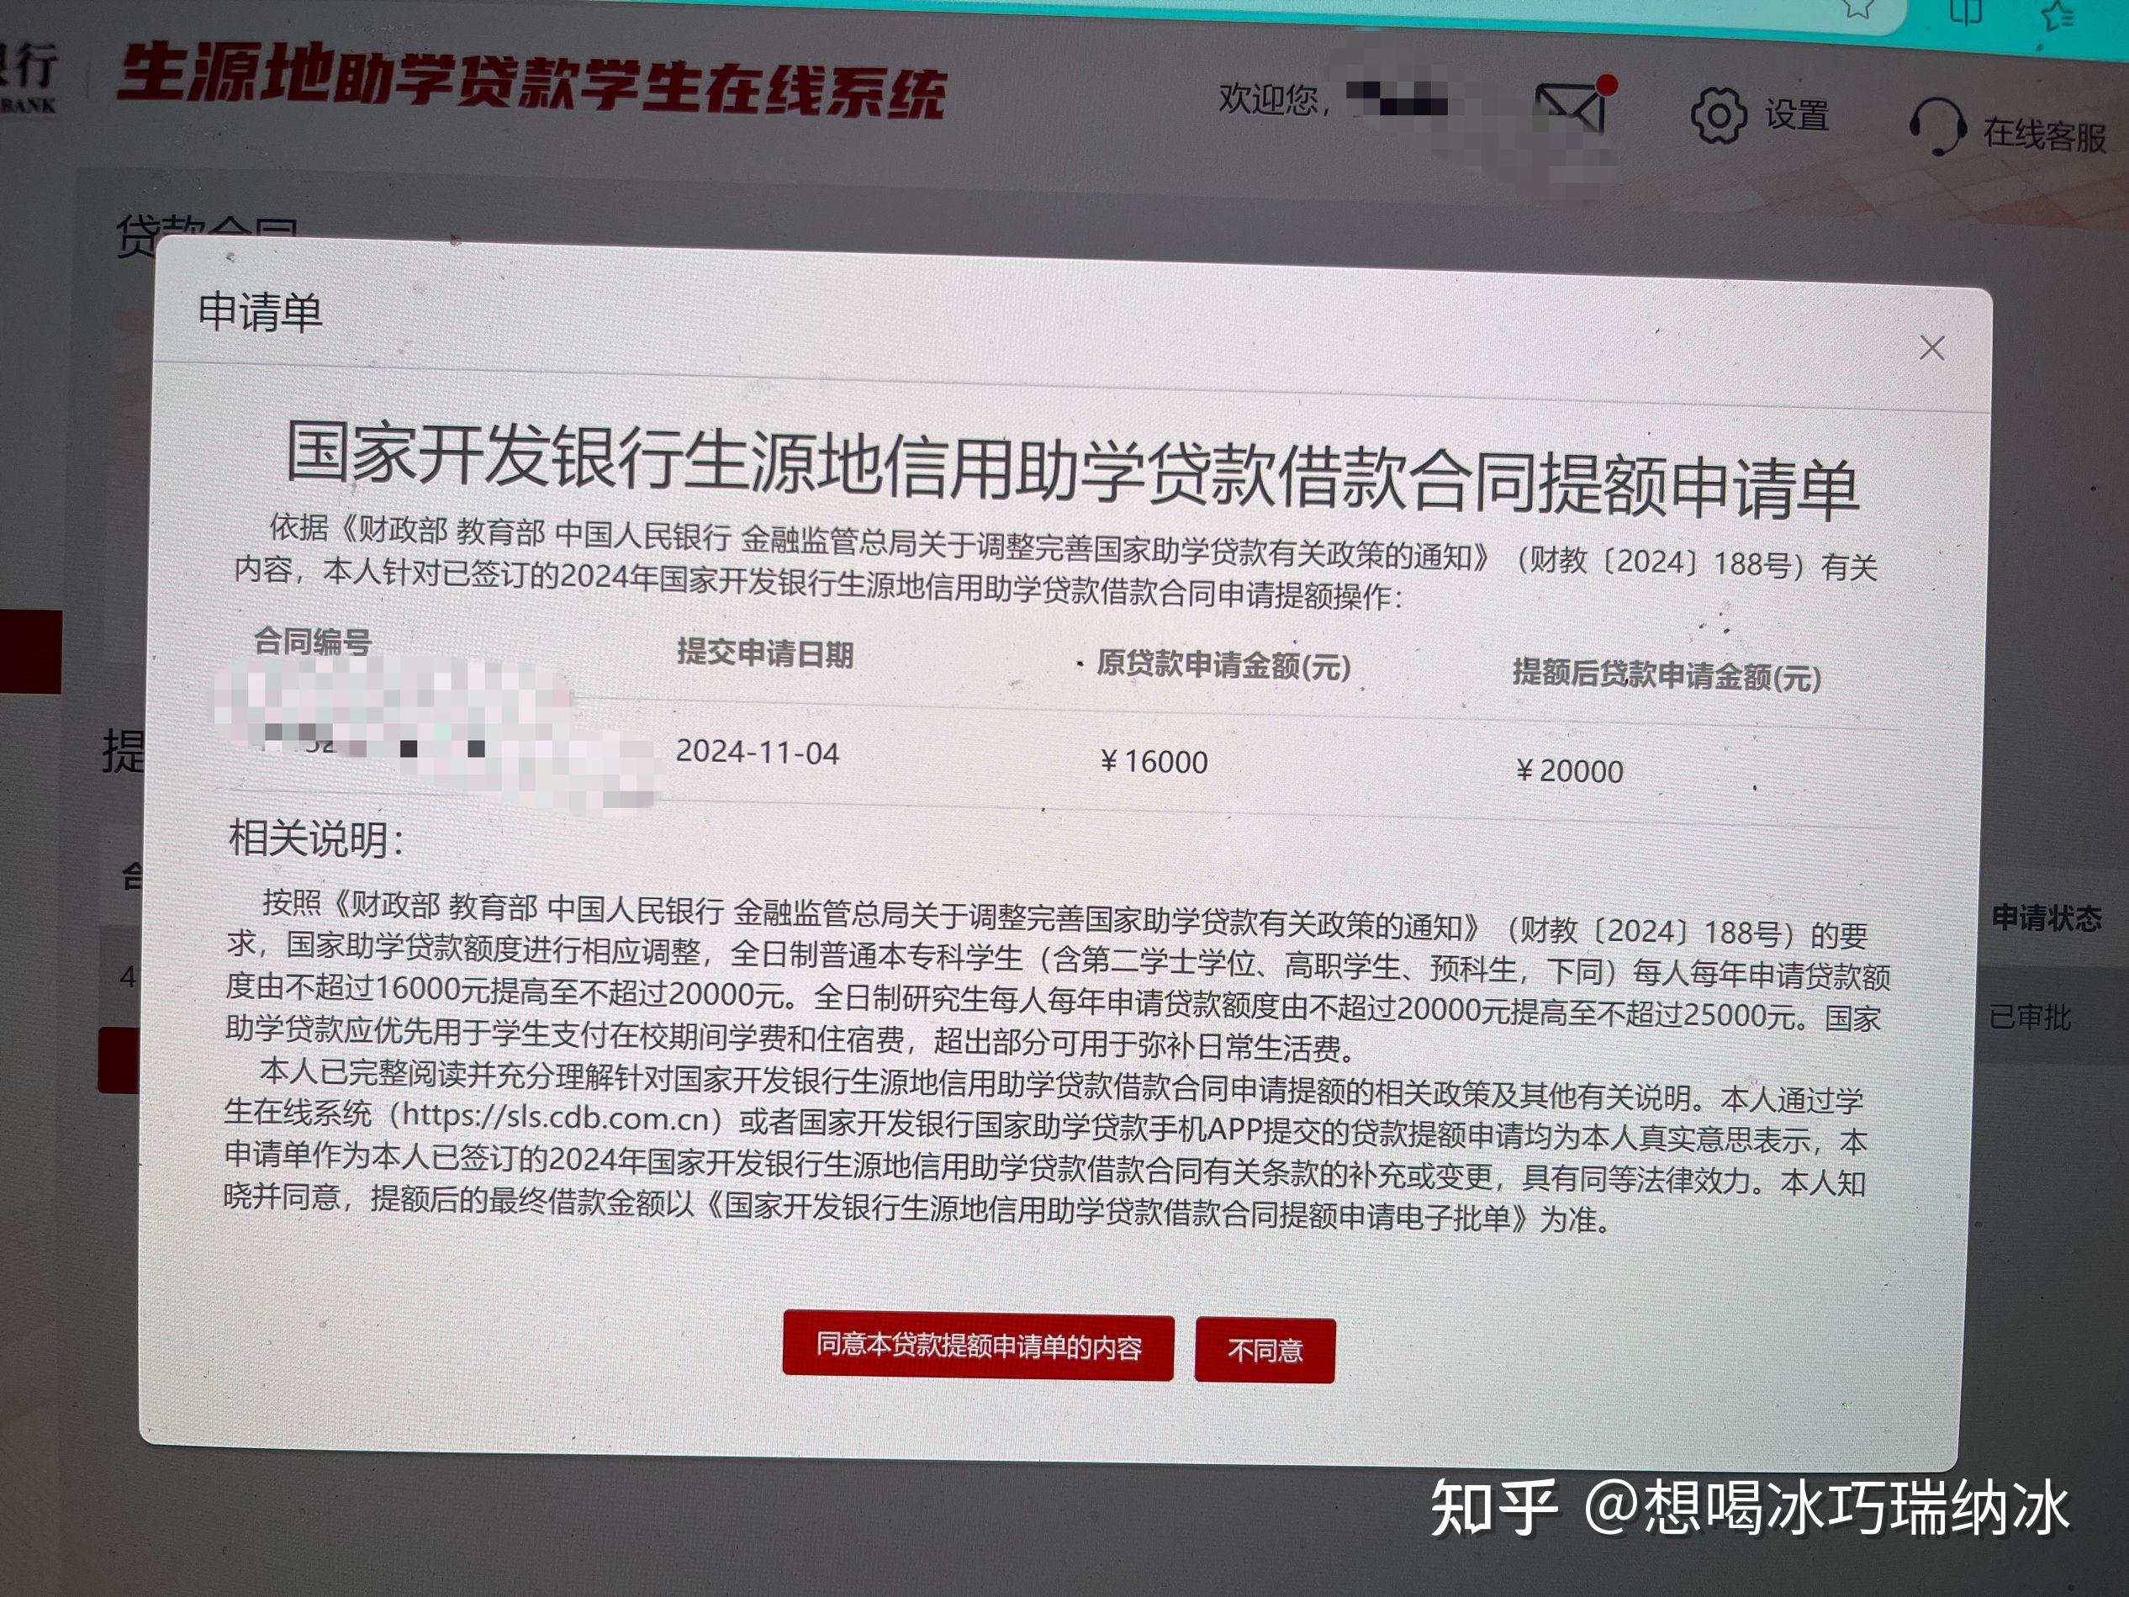Click the 设置 label in header
Viewport: 2129px width, 1597px height.
pyautogui.click(x=1797, y=115)
